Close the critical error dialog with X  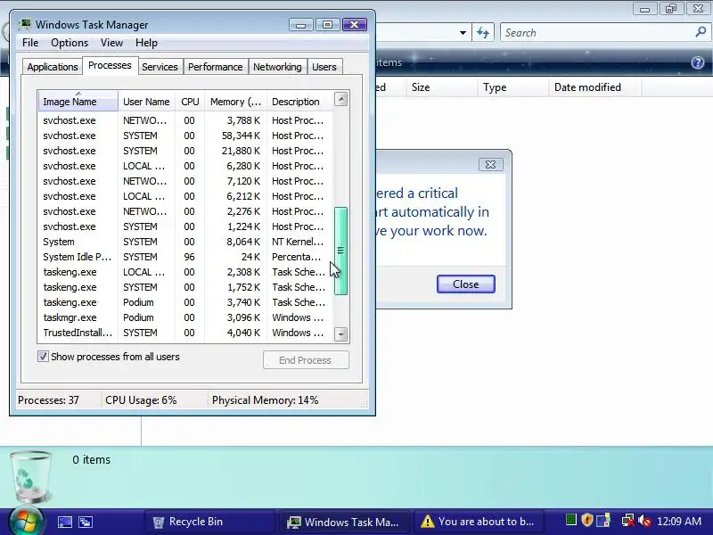491,164
